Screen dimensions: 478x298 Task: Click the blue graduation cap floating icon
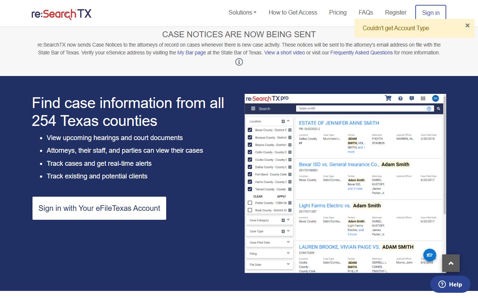click(x=429, y=255)
